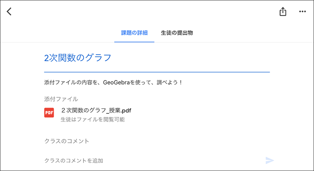Select the 2次関数のグラフ assignment title
The height and width of the screenshot is (171, 314).
click(x=78, y=58)
